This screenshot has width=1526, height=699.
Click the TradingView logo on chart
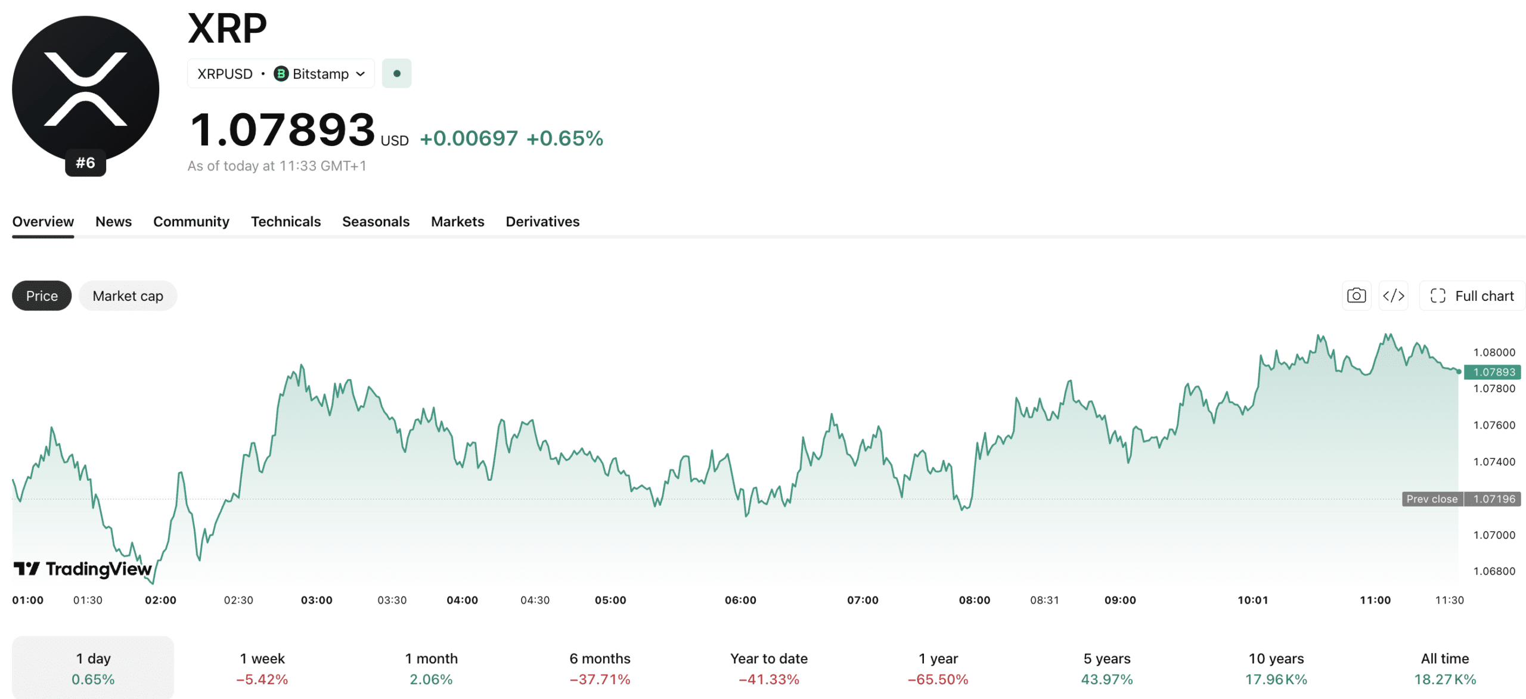[x=83, y=569]
